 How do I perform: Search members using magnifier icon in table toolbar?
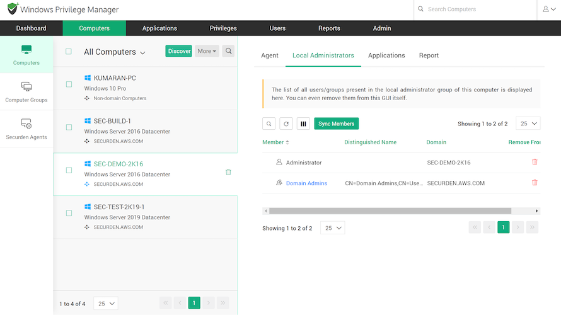269,123
